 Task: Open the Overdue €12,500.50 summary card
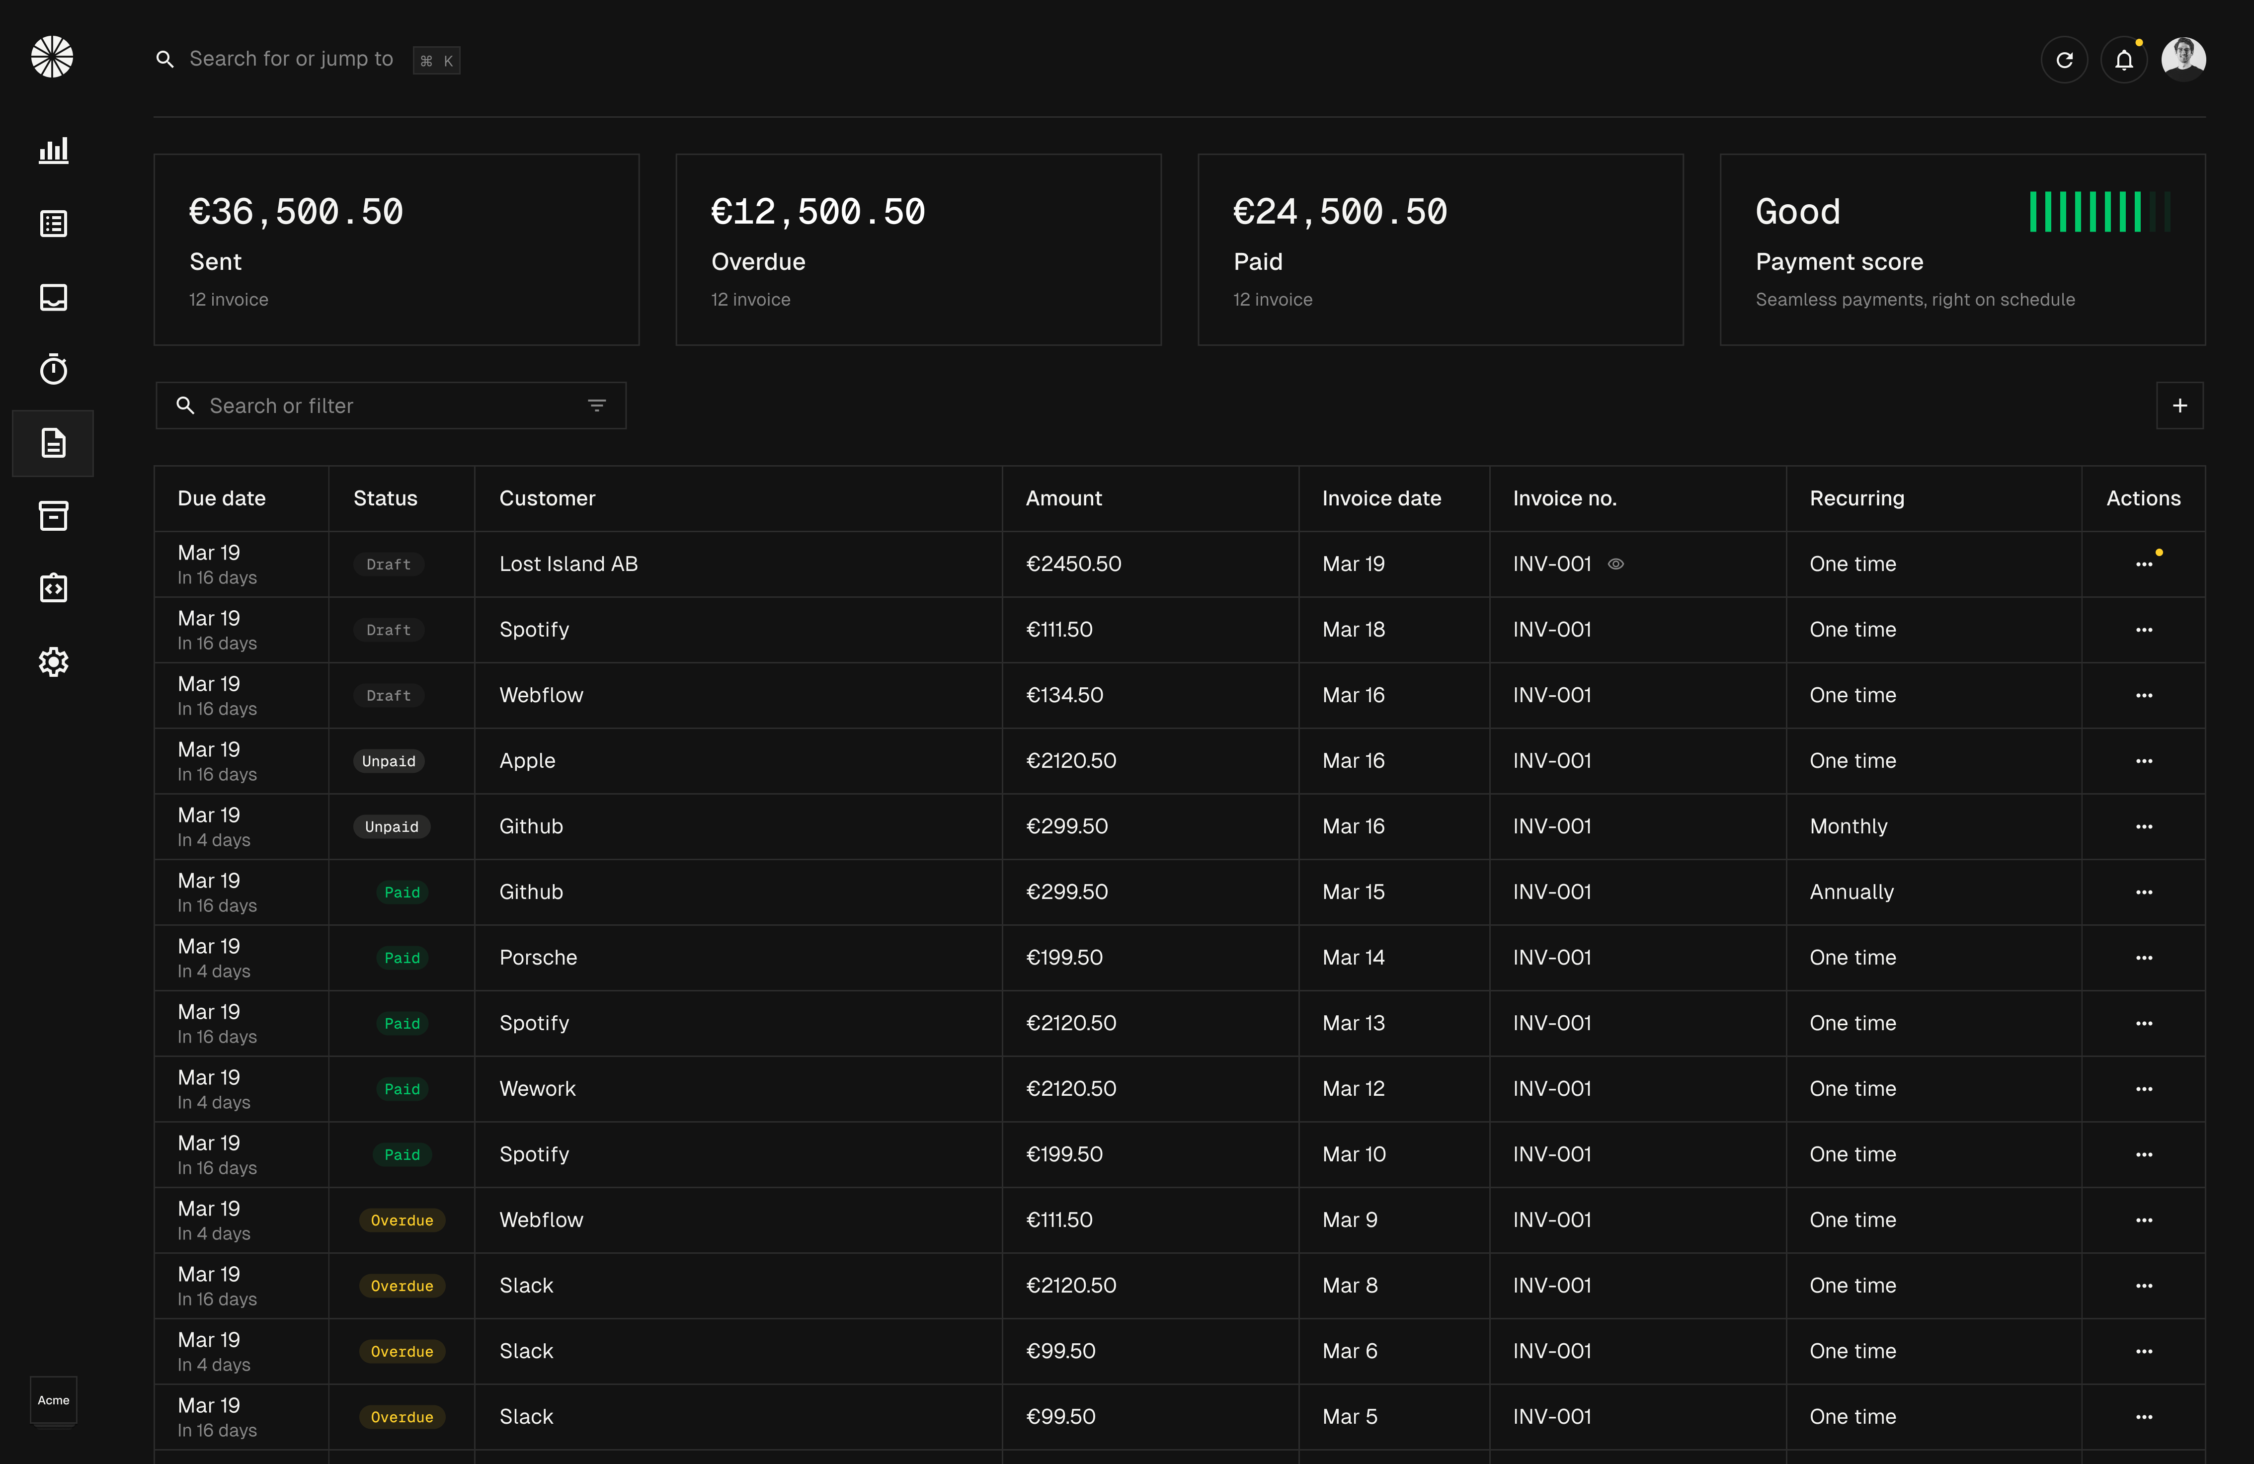click(x=918, y=250)
